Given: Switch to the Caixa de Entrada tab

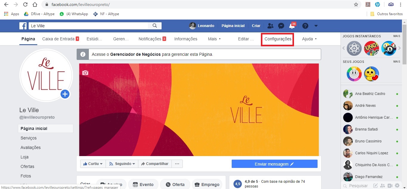Looking at the screenshot, I should point(60,39).
